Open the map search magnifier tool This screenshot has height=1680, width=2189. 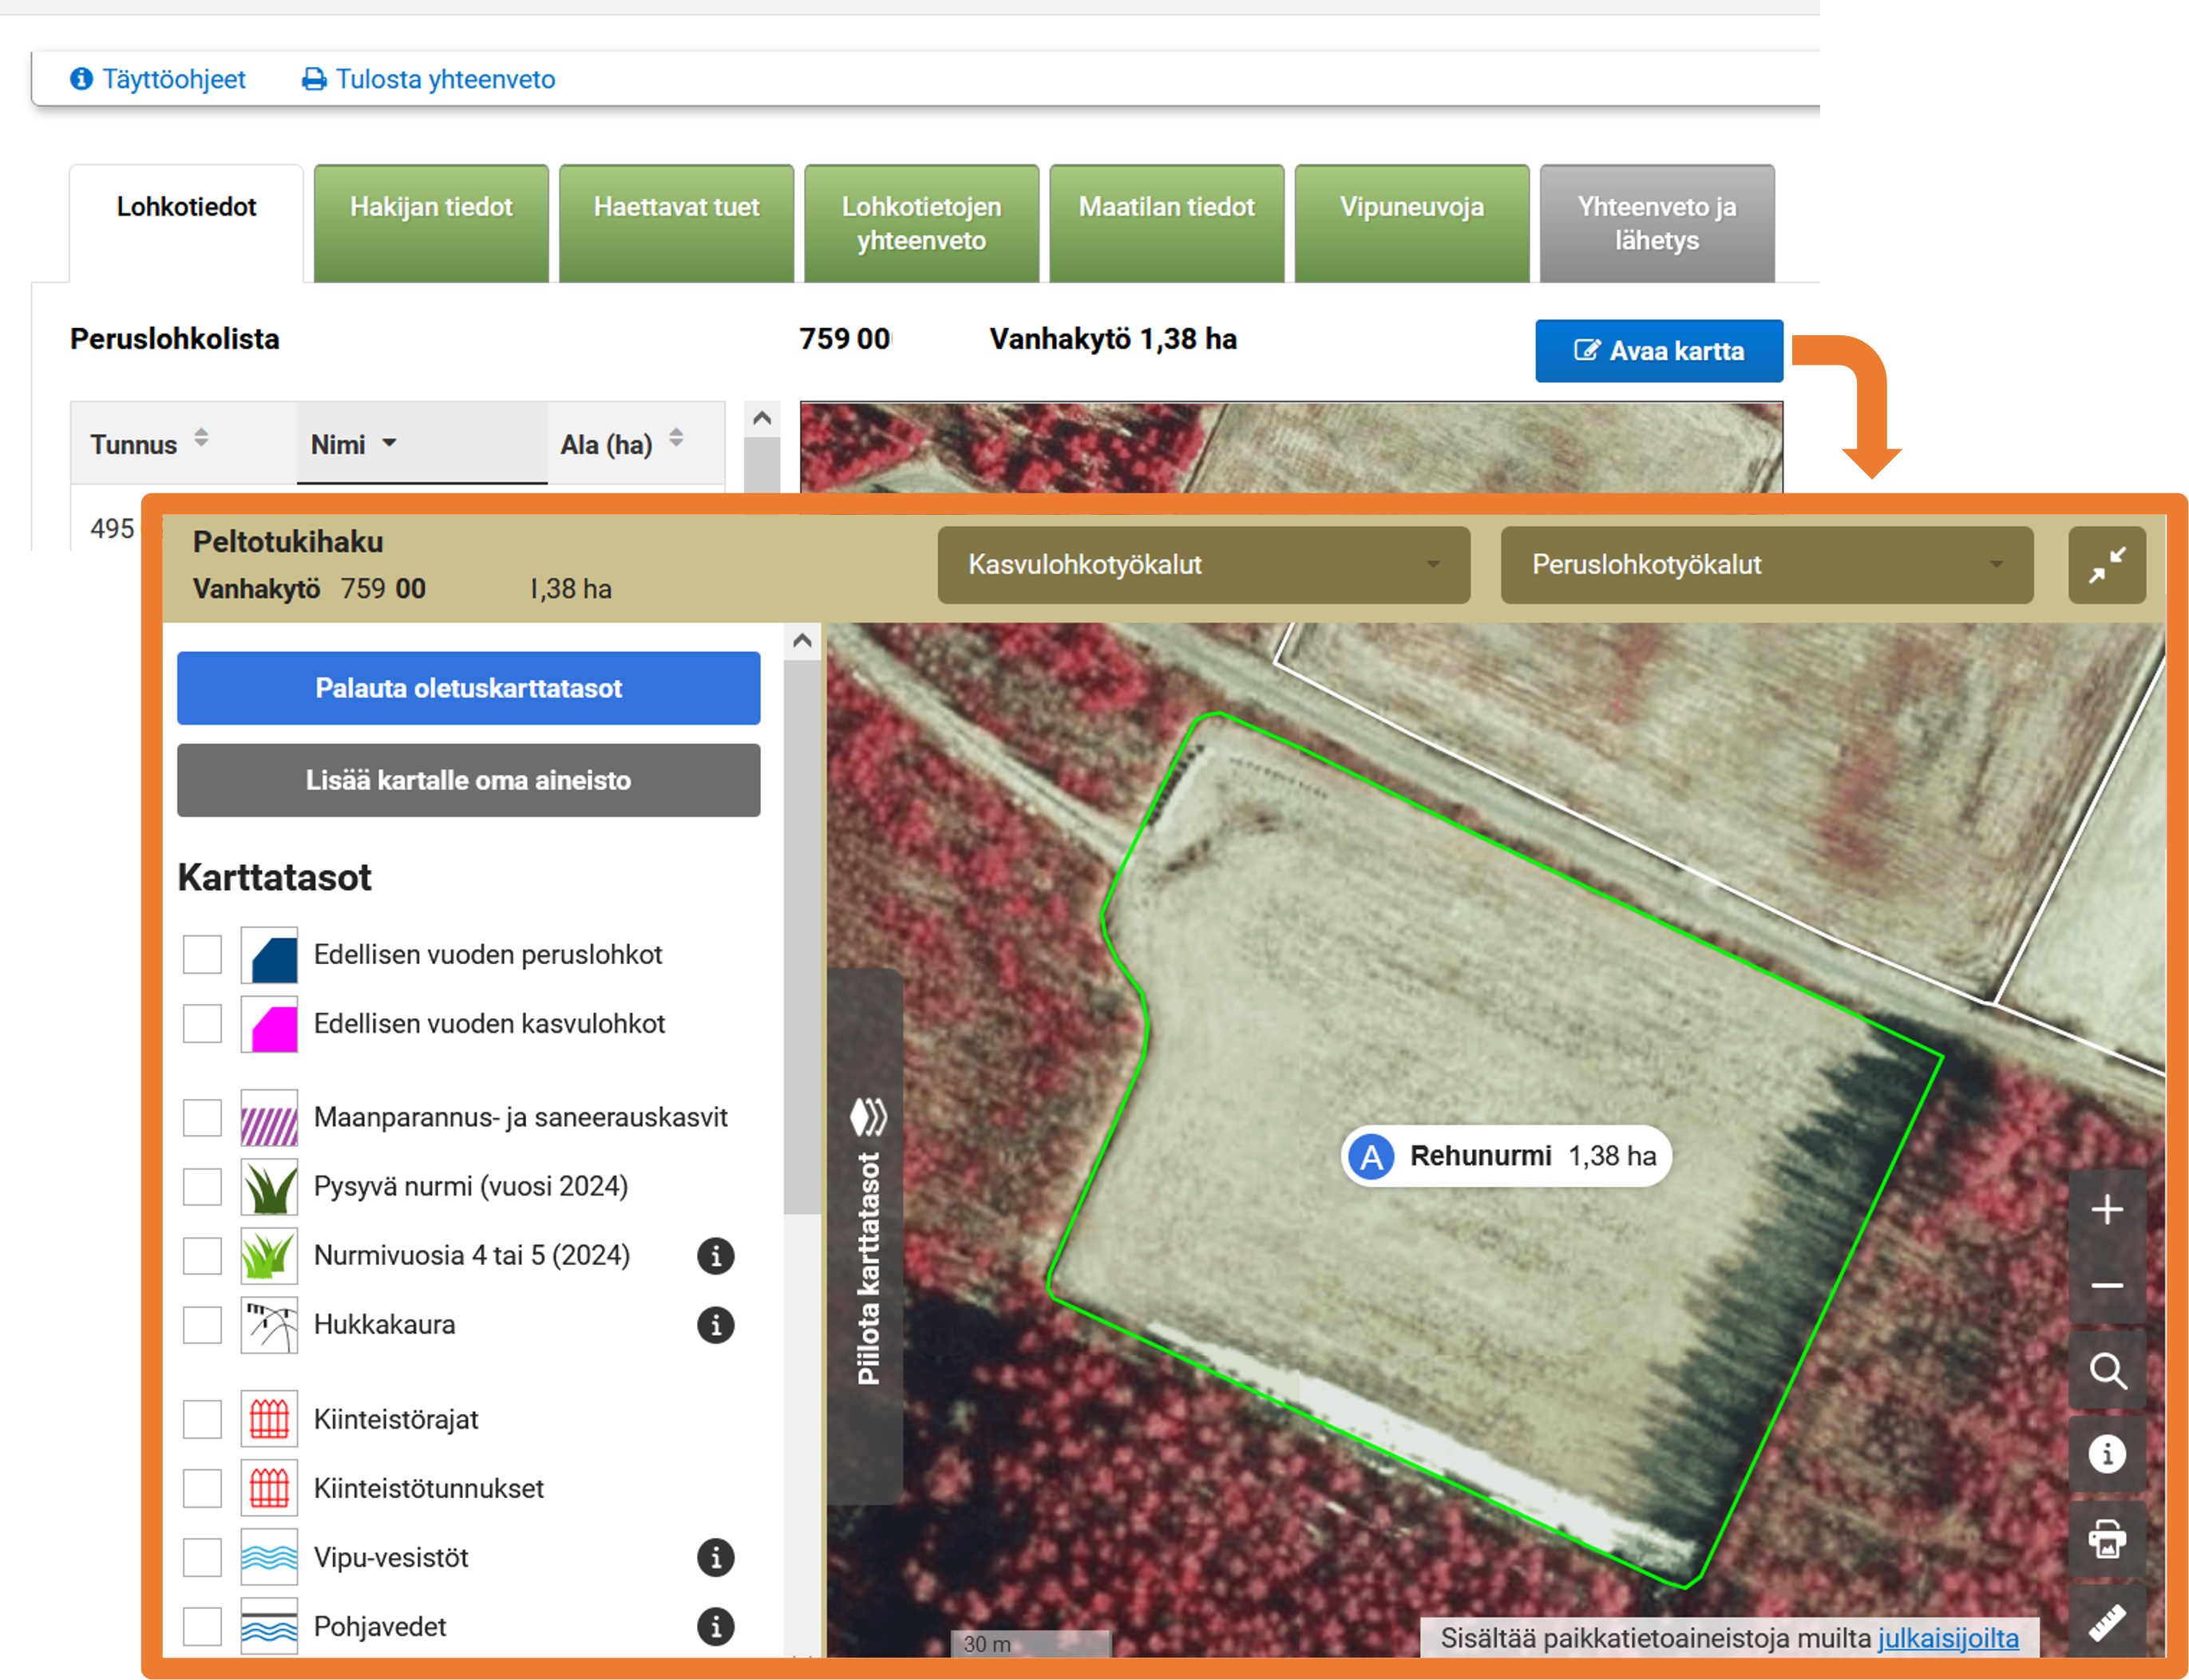[x=2106, y=1370]
